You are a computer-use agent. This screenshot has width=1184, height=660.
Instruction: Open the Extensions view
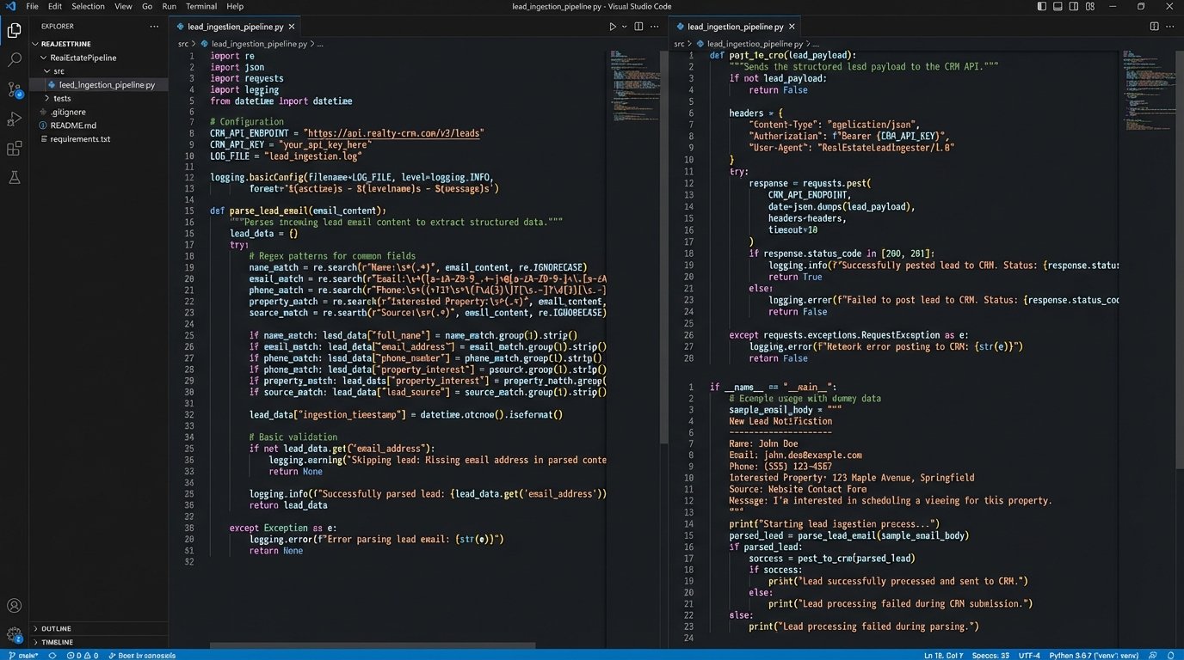click(x=15, y=149)
